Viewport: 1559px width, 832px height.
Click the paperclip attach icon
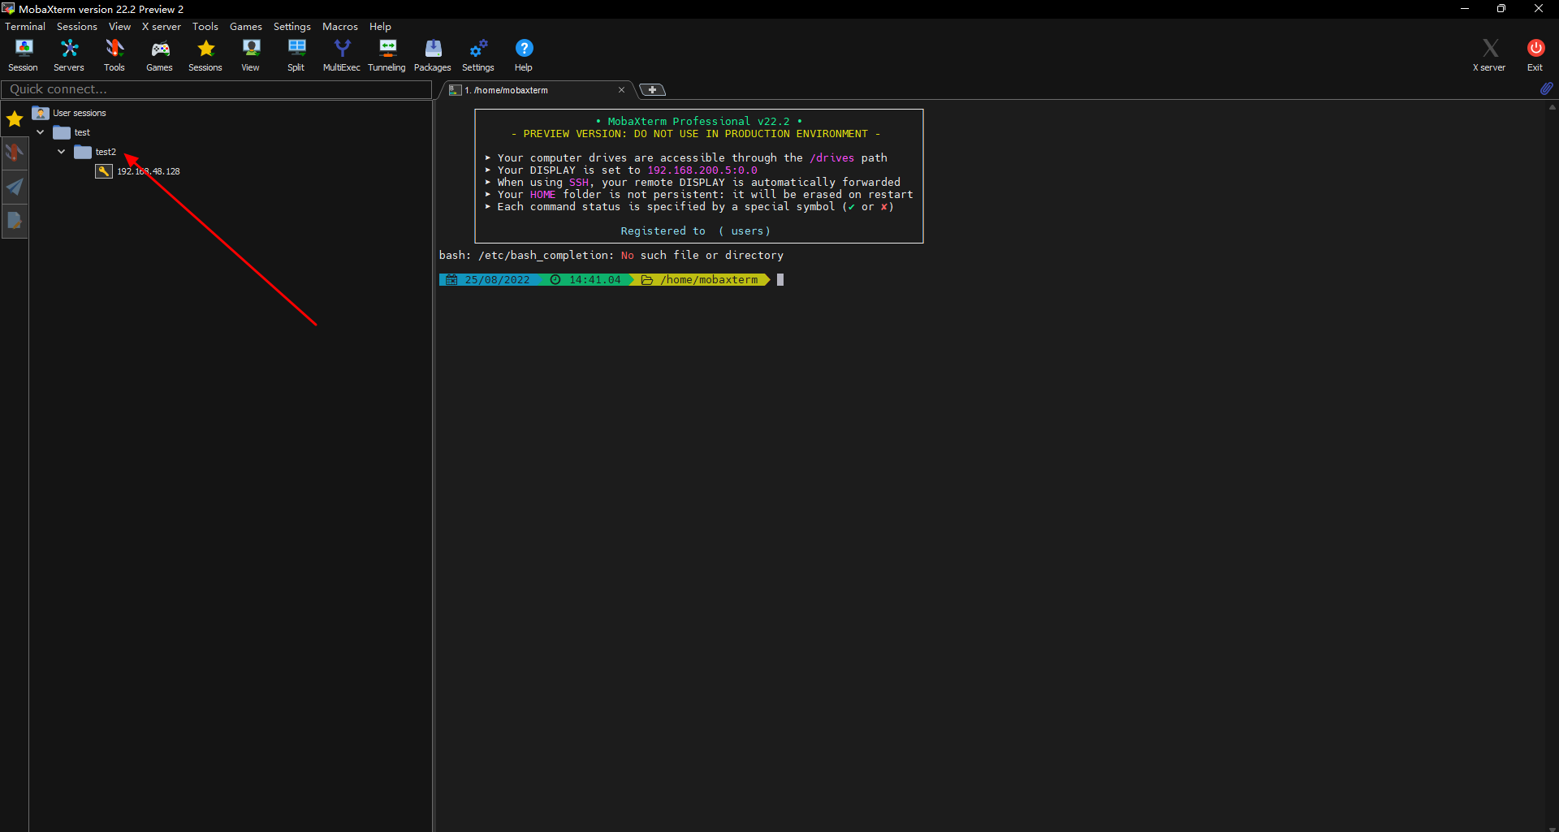[1546, 88]
